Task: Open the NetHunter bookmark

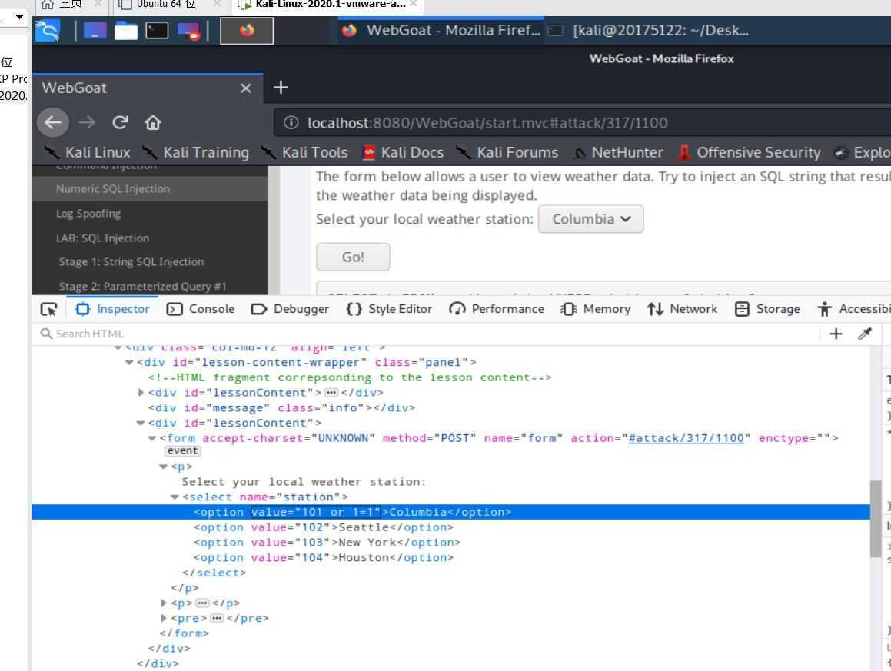Action: [x=618, y=152]
